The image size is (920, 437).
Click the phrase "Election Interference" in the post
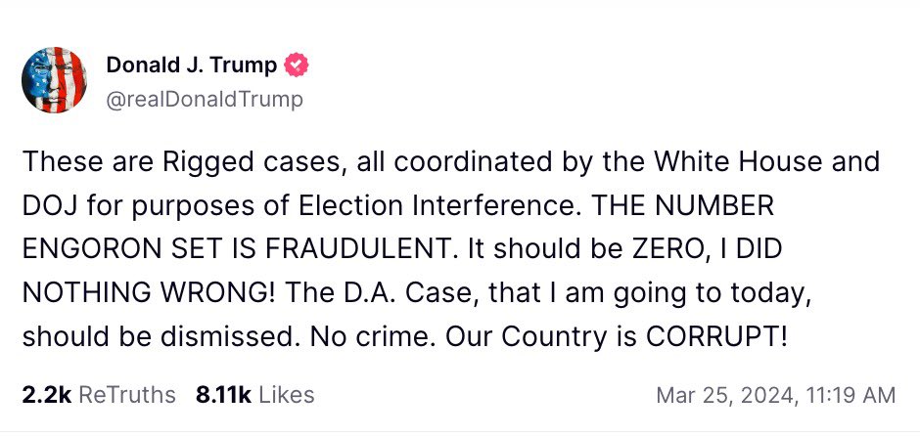(x=409, y=204)
